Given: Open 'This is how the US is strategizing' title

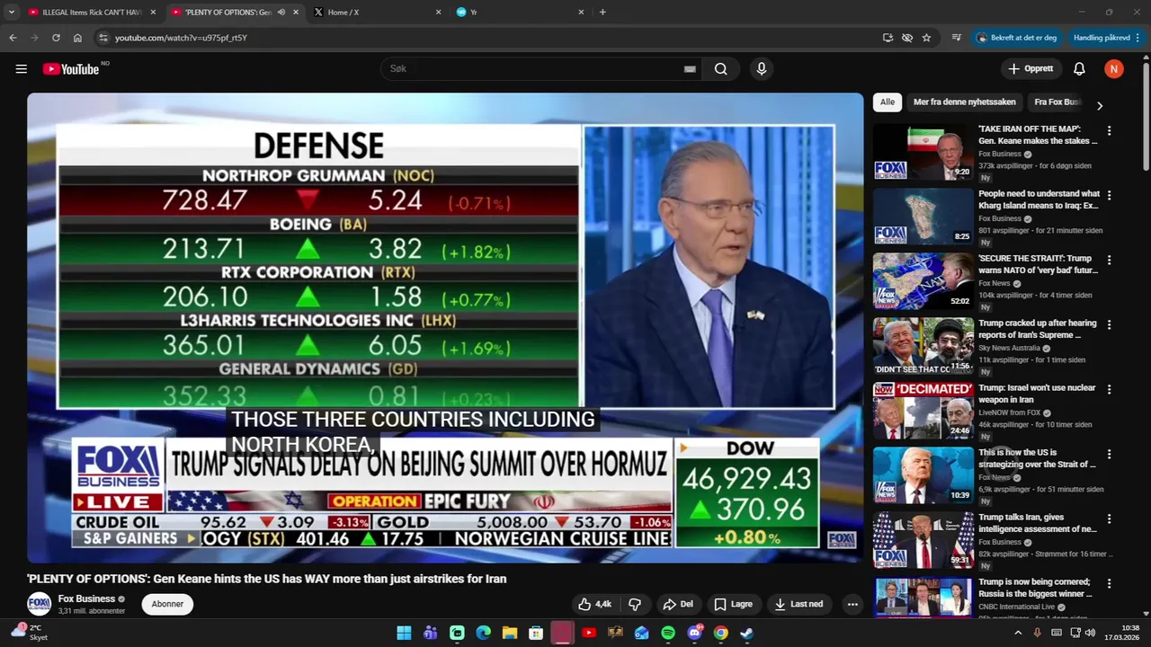Looking at the screenshot, I should click(1038, 458).
